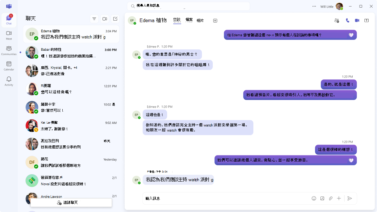Open more compose actions plus button
The height and width of the screenshot is (212, 377).
point(339,198)
